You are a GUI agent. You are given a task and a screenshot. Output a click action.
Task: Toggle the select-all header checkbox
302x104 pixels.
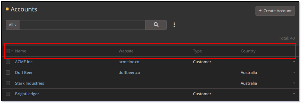[x=8, y=51]
